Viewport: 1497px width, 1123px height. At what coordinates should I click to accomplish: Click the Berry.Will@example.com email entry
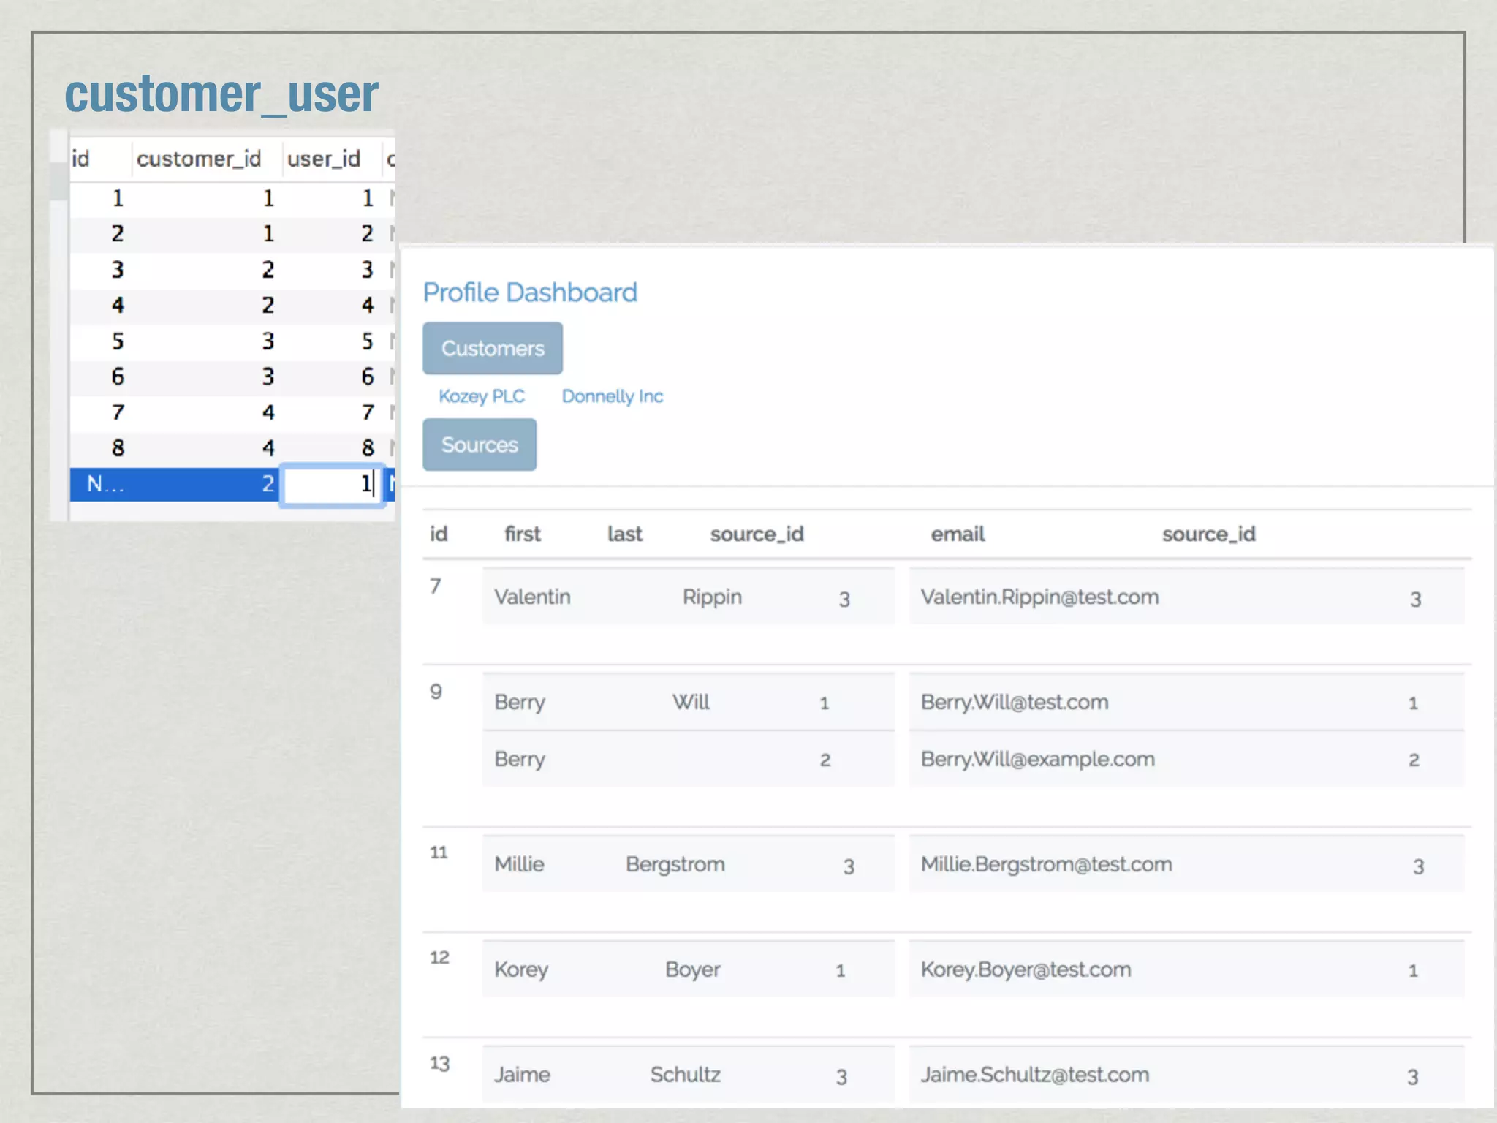coord(1037,759)
